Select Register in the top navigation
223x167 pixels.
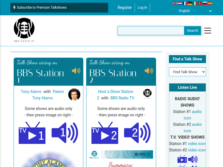pos(125,8)
